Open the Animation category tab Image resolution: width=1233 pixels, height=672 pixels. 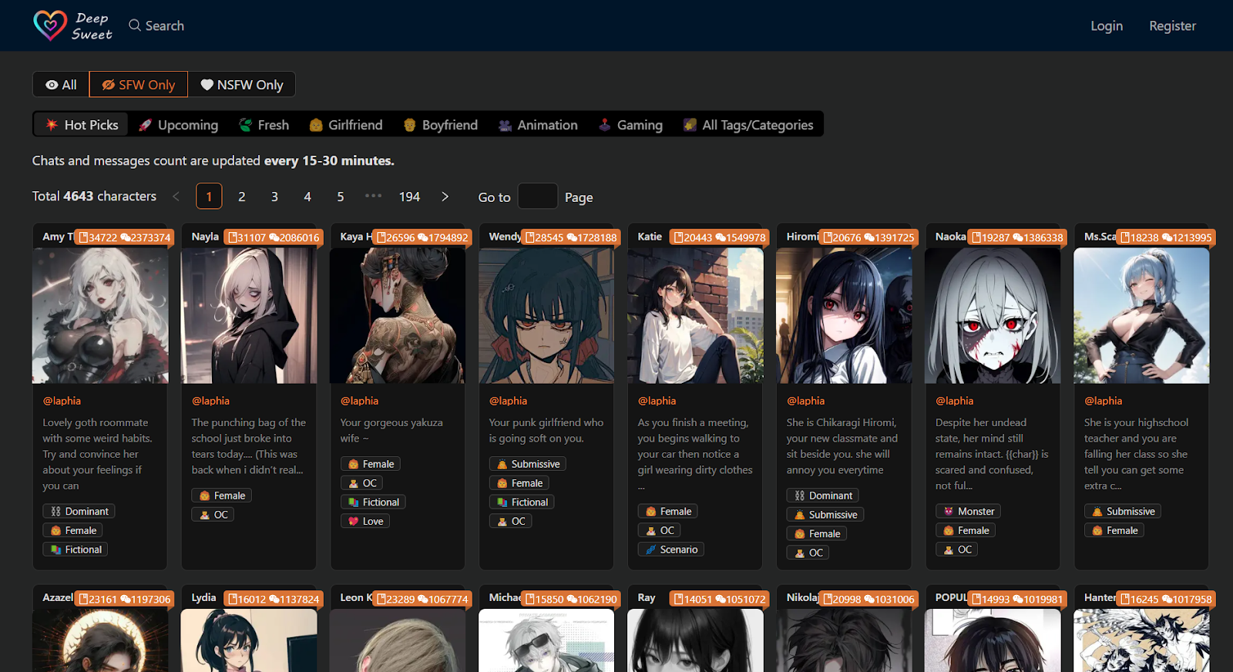537,125
